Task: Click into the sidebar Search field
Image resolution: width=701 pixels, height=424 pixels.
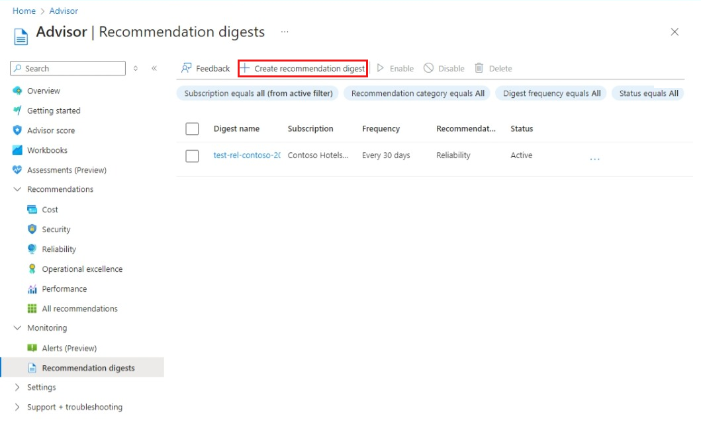Action: coord(68,68)
